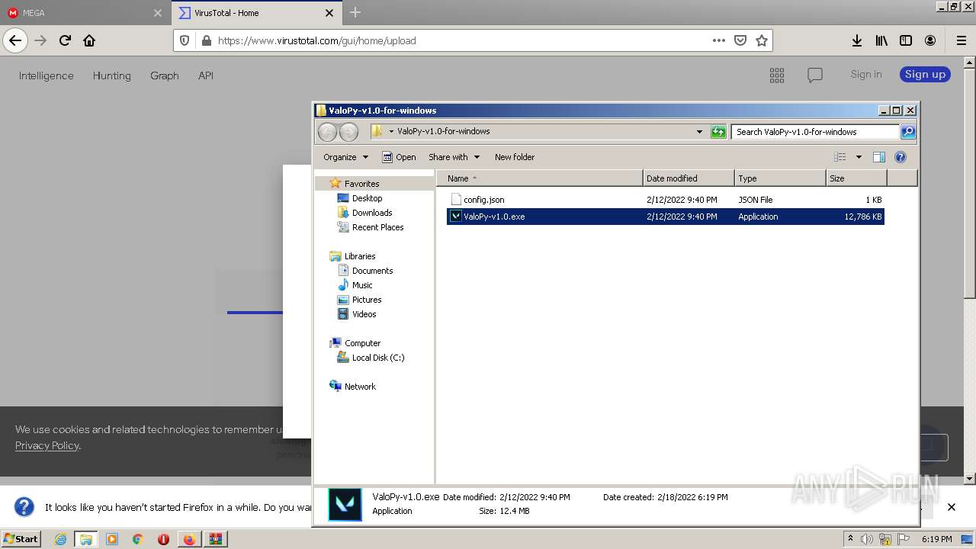
Task: Go to Firefox home page icon
Action: coord(89,40)
